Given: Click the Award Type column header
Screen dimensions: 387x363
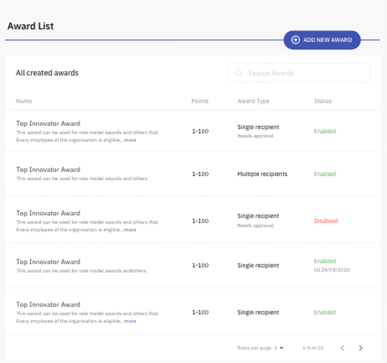Looking at the screenshot, I should click(253, 101).
